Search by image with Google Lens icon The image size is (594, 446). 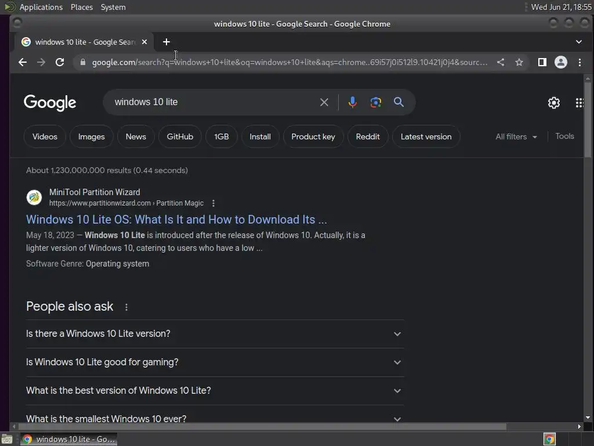(x=375, y=102)
